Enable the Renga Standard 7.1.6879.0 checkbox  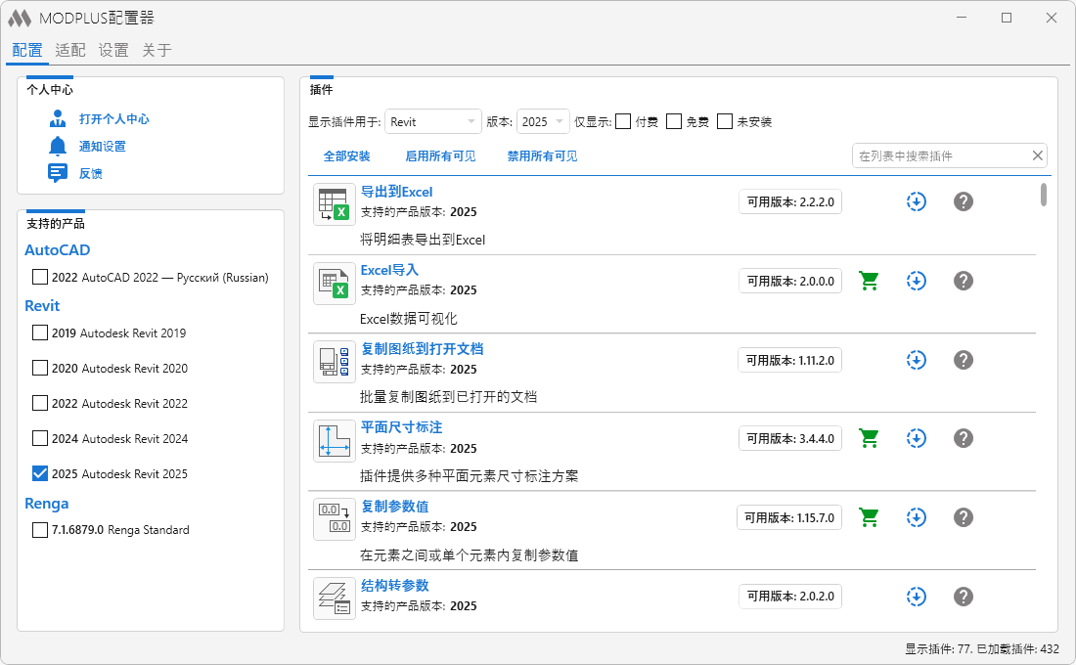40,530
